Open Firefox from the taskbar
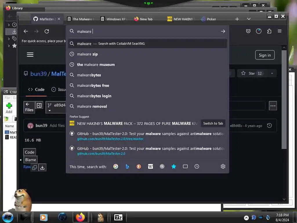The width and height of the screenshot is (297, 223). [x=80, y=217]
